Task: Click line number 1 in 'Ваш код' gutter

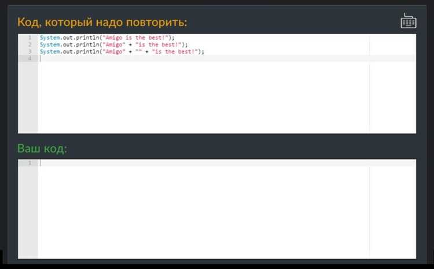Action: click(x=30, y=163)
